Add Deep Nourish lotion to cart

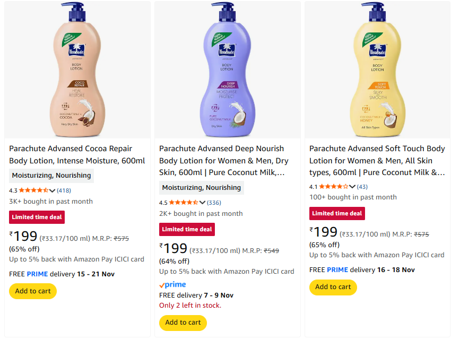[183, 322]
